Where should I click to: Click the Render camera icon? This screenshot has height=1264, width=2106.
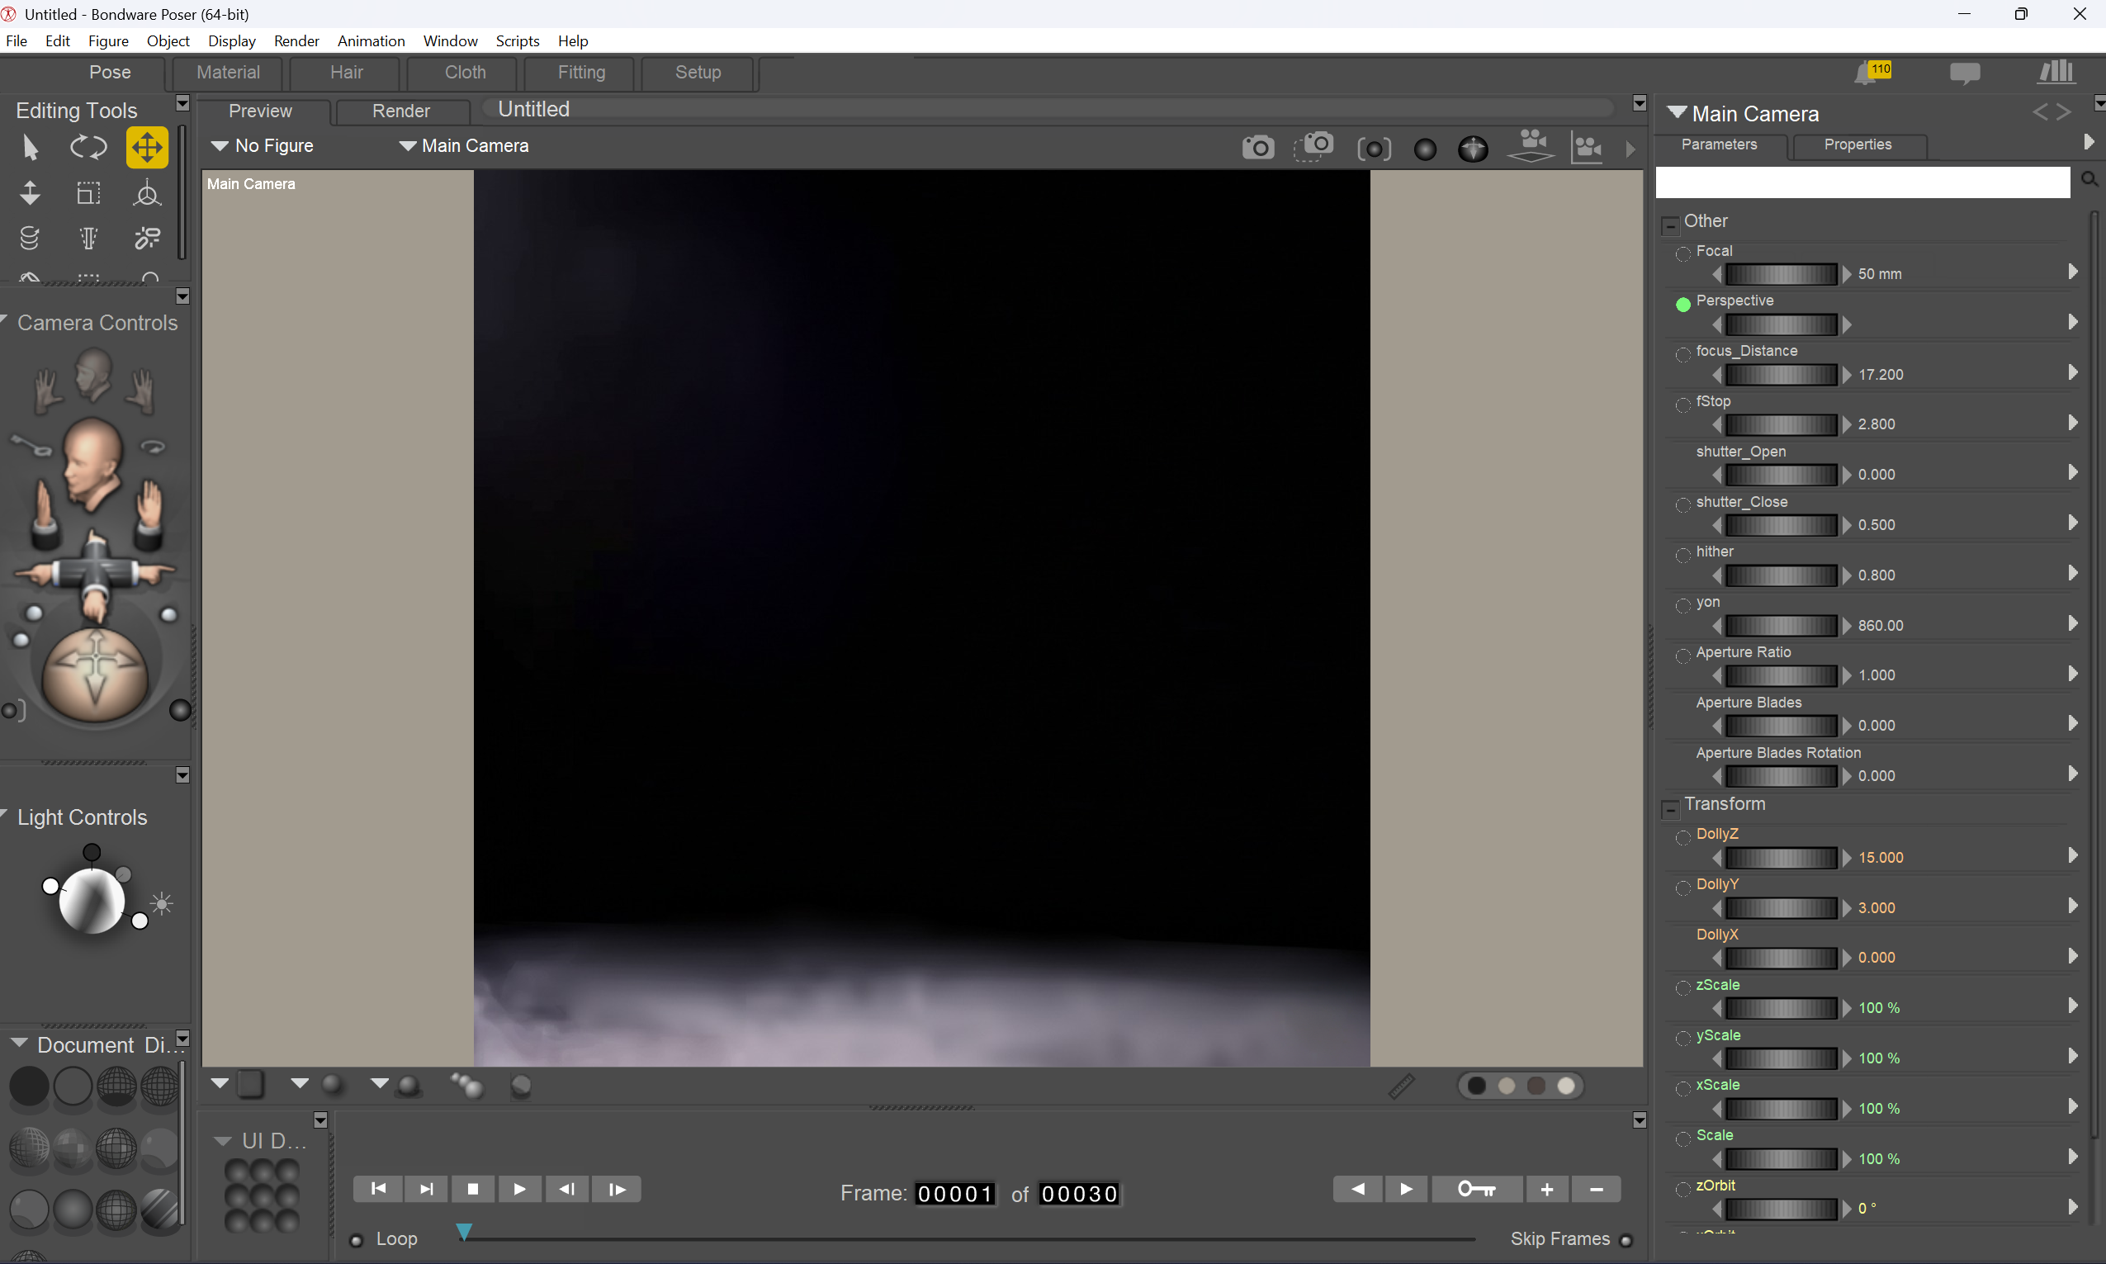click(x=1257, y=149)
